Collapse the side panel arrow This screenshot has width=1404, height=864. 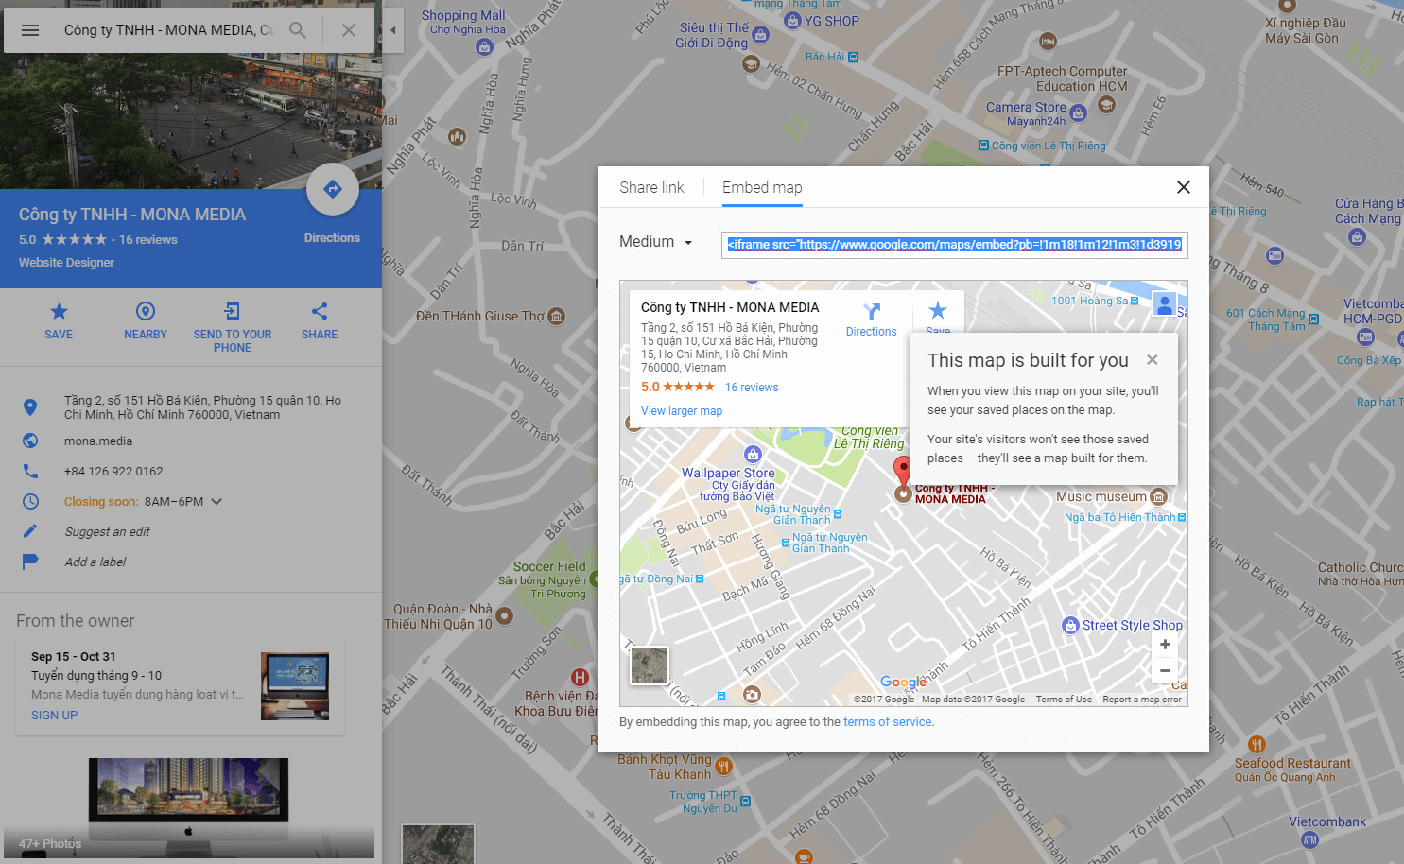(393, 30)
